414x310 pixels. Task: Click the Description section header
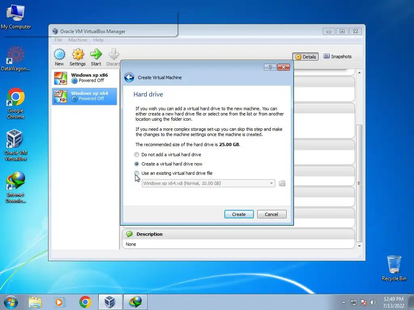(x=239, y=234)
